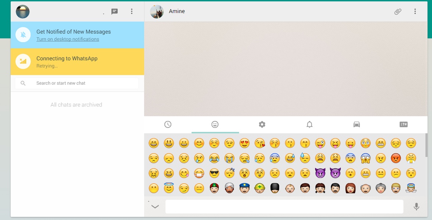Screen dimensions: 432x220
Task: Switch to the recent emojis clock tab
Action: 168,124
